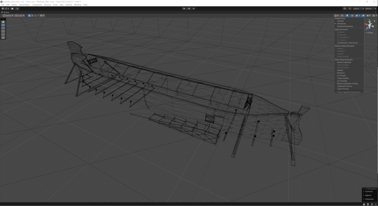Open the GameObject menu
This screenshot has width=378, height=206.
tap(24, 5)
